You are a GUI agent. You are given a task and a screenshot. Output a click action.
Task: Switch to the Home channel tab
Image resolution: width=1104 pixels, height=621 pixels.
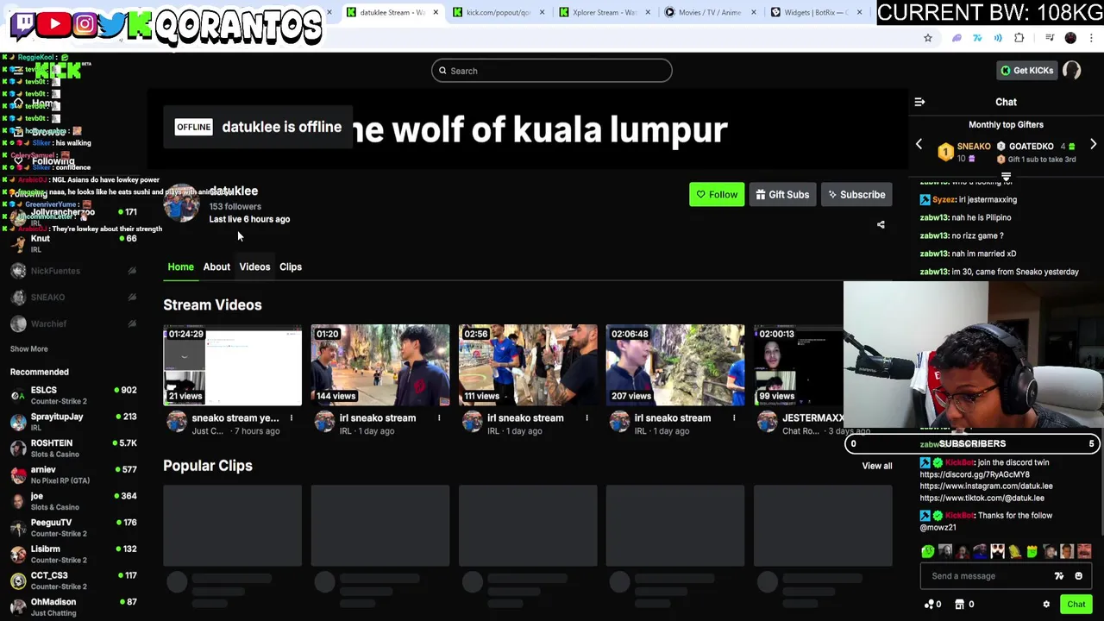click(180, 267)
